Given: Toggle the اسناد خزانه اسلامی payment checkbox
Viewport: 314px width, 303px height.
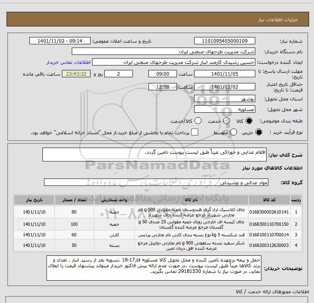Looking at the screenshot, I should (x=195, y=132).
